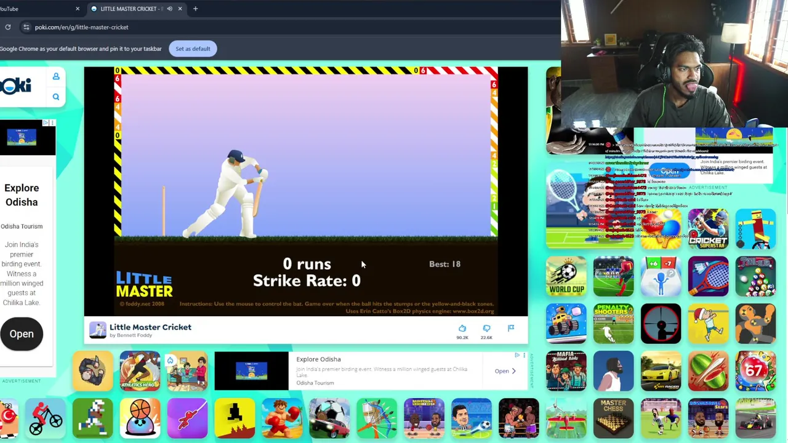This screenshot has height=443, width=788.
Task: Open the table tennis paddles game
Action: [661, 229]
